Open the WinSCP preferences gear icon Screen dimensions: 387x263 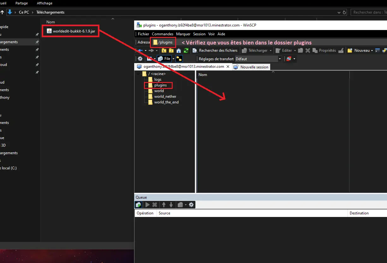pos(140,59)
